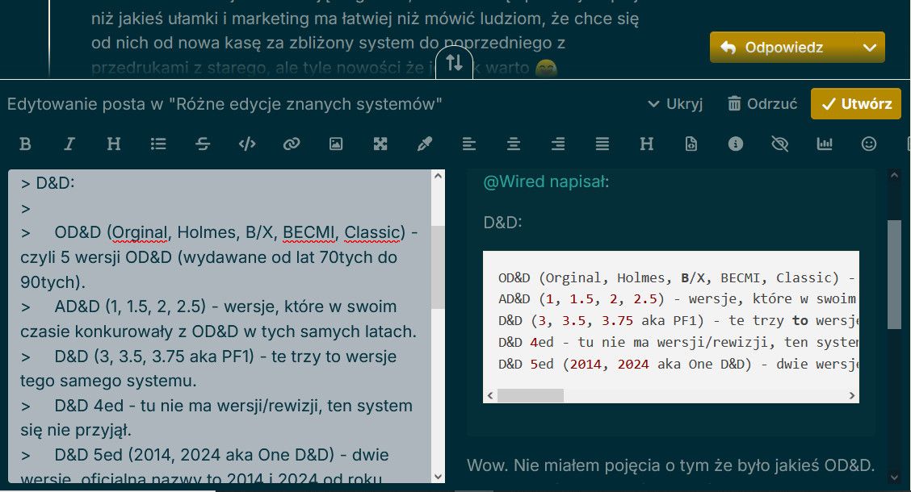Open the emoji picker smiley icon
Viewport: 911px width, 492px height.
[x=868, y=144]
